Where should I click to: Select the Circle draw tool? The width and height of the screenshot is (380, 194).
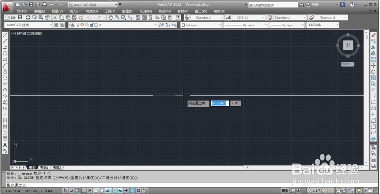(x=5, y=71)
